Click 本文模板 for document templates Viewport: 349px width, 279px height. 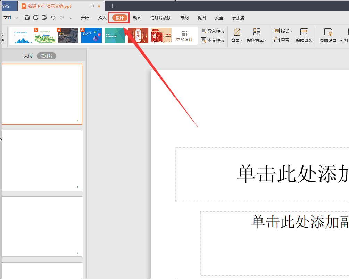tap(212, 40)
